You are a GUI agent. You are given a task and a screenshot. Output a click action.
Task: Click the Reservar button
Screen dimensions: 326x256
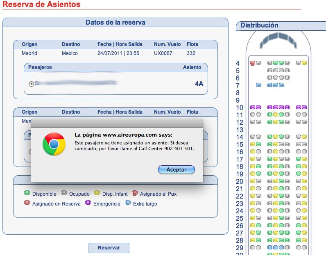pyautogui.click(x=109, y=248)
